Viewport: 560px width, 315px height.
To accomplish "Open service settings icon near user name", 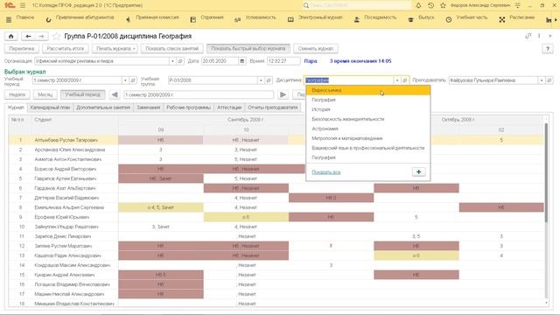I will tap(518, 5).
